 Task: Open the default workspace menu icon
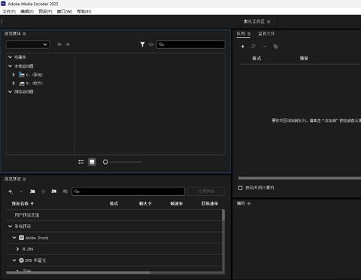point(268,22)
